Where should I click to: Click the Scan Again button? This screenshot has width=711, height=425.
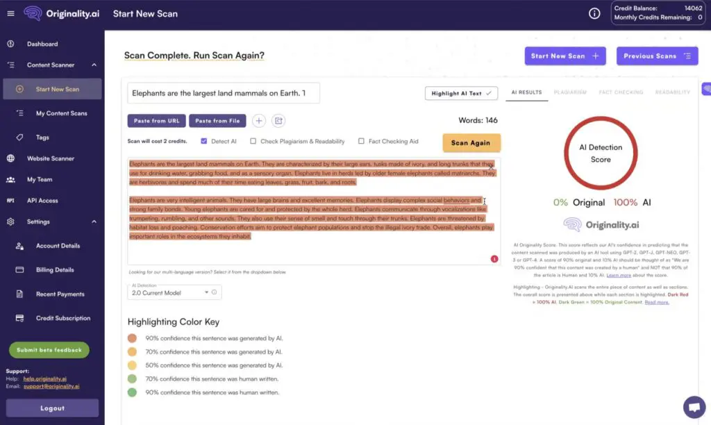471,142
